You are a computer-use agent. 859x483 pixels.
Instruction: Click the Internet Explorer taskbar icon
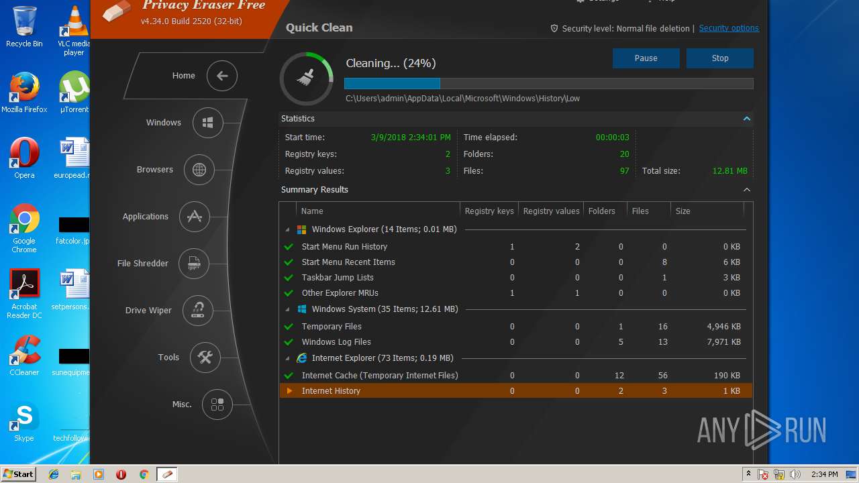[54, 474]
